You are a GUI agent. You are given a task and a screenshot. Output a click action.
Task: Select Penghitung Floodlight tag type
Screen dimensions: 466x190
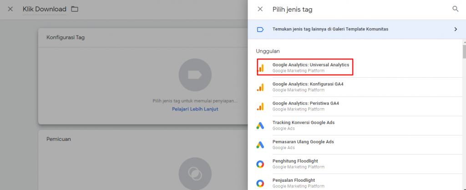[x=360, y=164]
